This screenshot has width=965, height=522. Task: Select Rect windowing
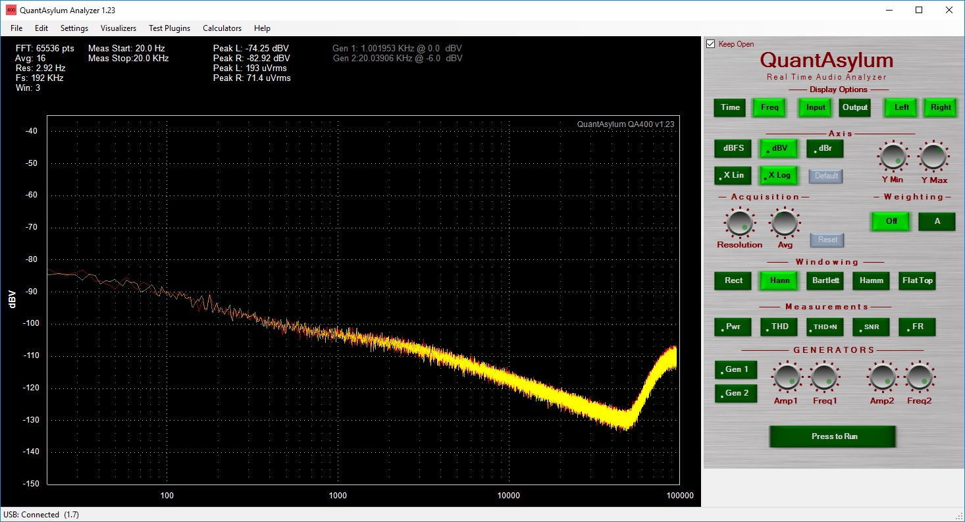click(733, 280)
